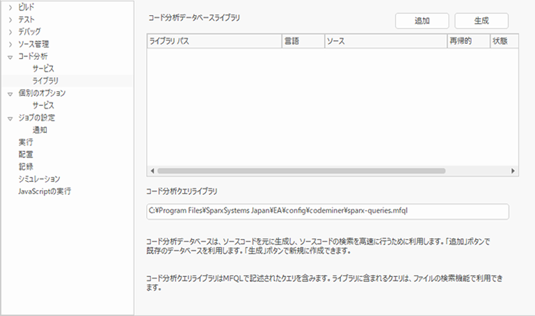535x316 pixels.
Task: Go to the シミュレーション settings page
Action: (39, 179)
